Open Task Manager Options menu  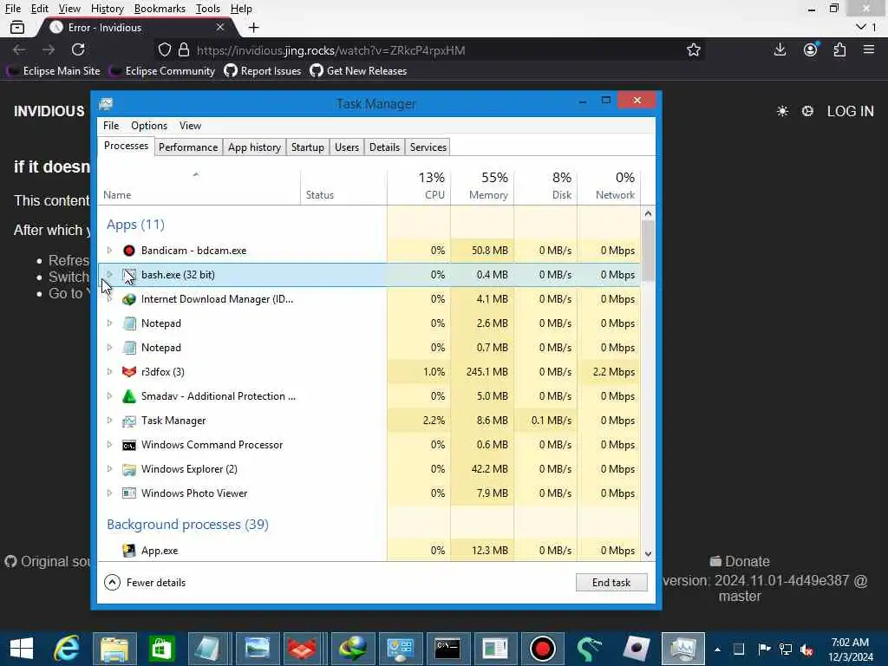[x=149, y=126]
